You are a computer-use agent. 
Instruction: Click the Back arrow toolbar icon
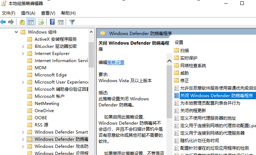tap(3, 22)
